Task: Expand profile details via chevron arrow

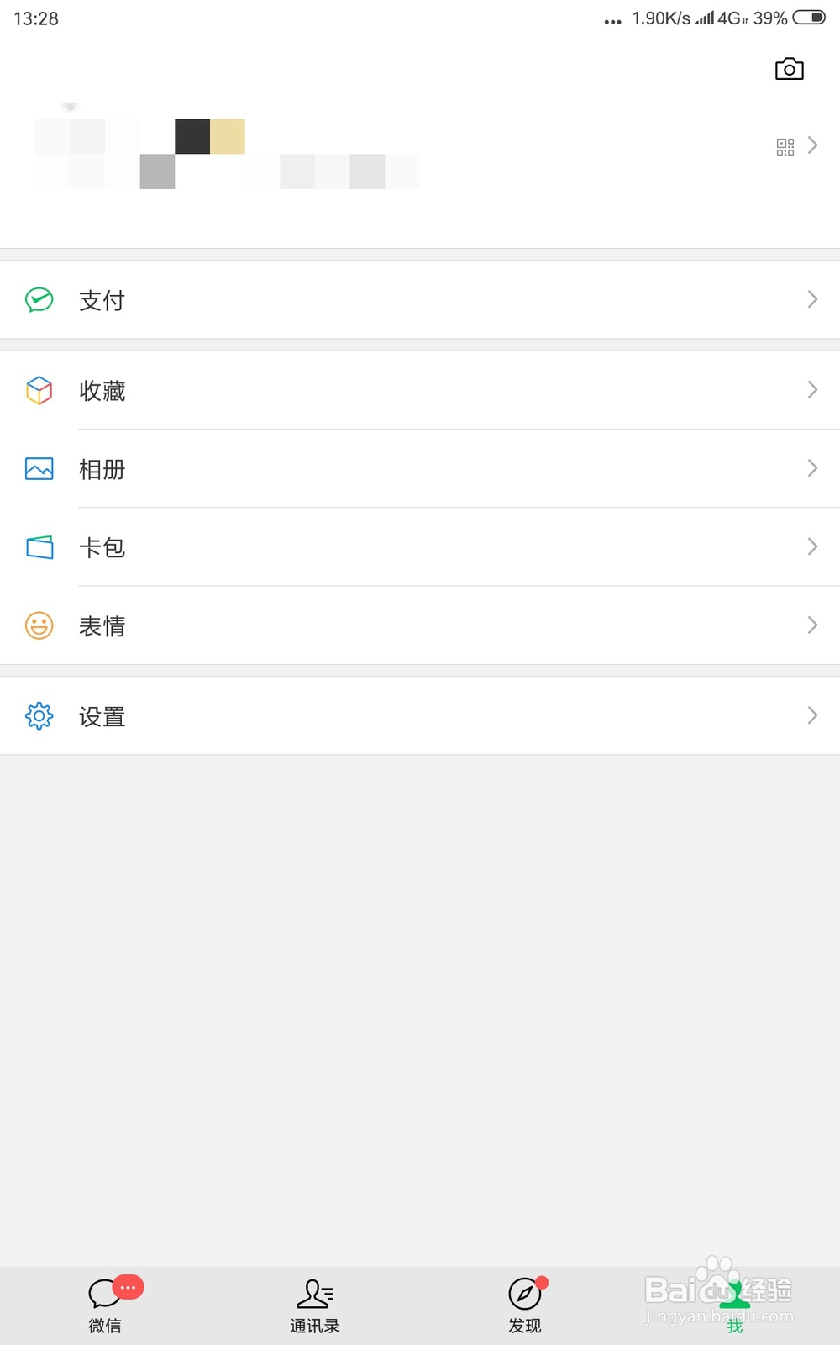Action: (812, 145)
